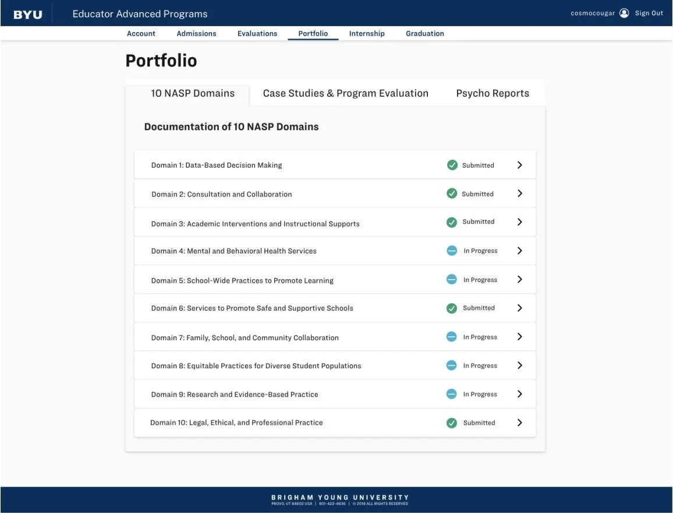The height and width of the screenshot is (514, 673).
Task: Click the In Progress status icon for Domain 4
Action: coord(452,250)
